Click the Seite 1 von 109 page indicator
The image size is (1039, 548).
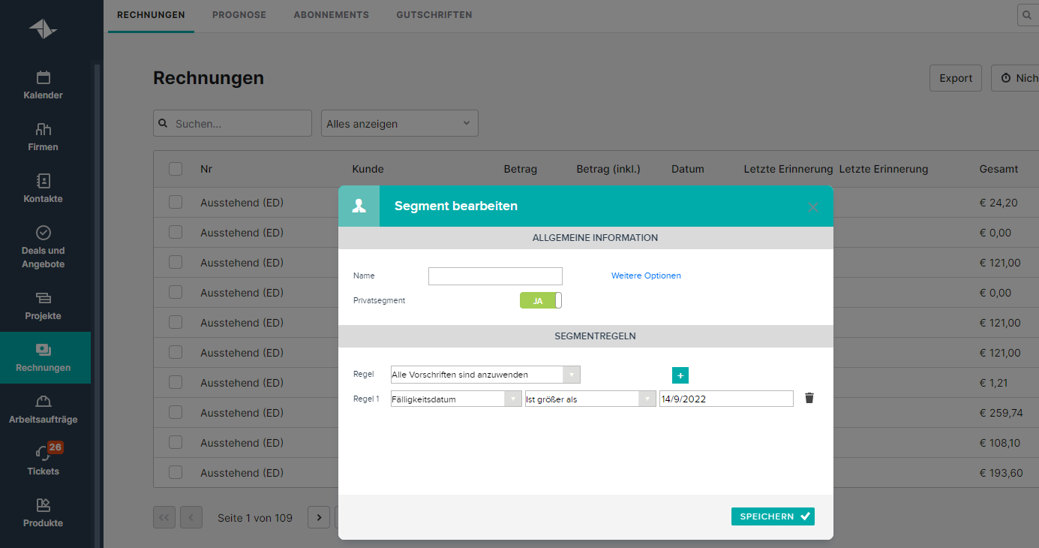[x=255, y=517]
